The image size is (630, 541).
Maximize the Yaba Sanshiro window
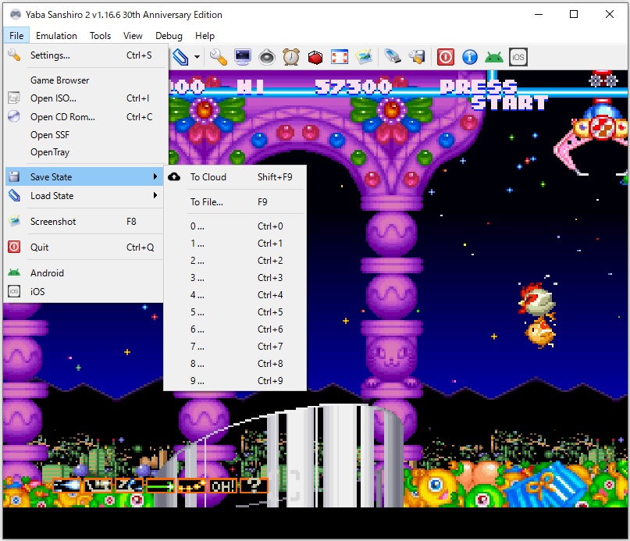(574, 15)
